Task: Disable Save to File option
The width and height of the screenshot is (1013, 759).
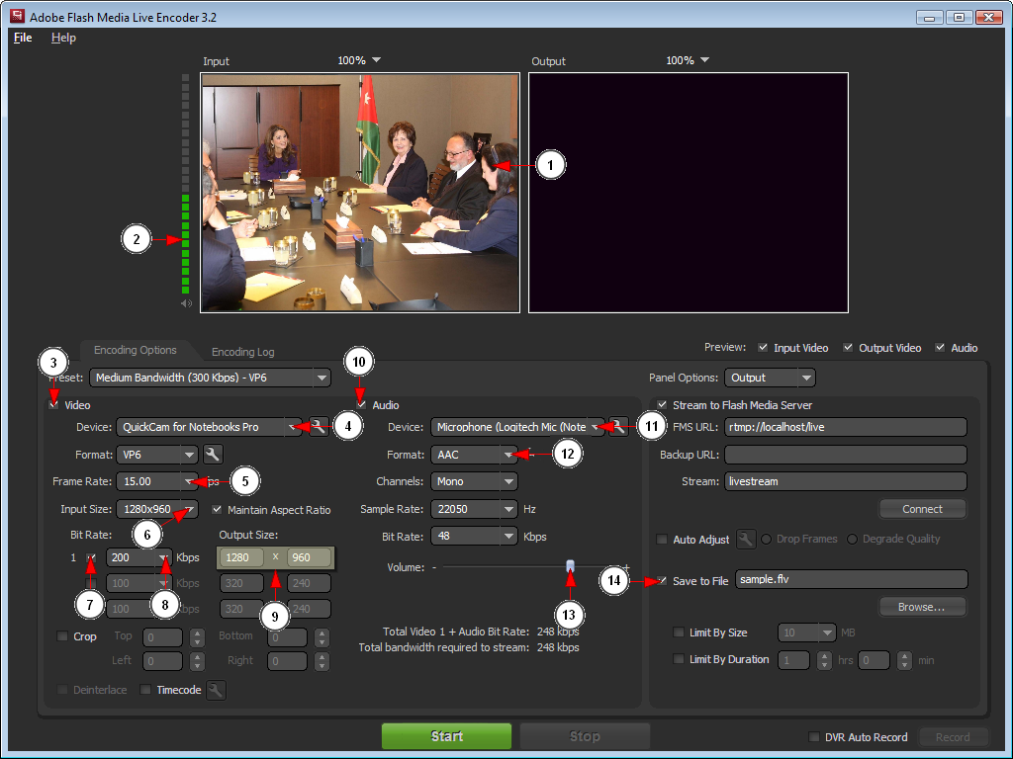Action: coord(663,581)
